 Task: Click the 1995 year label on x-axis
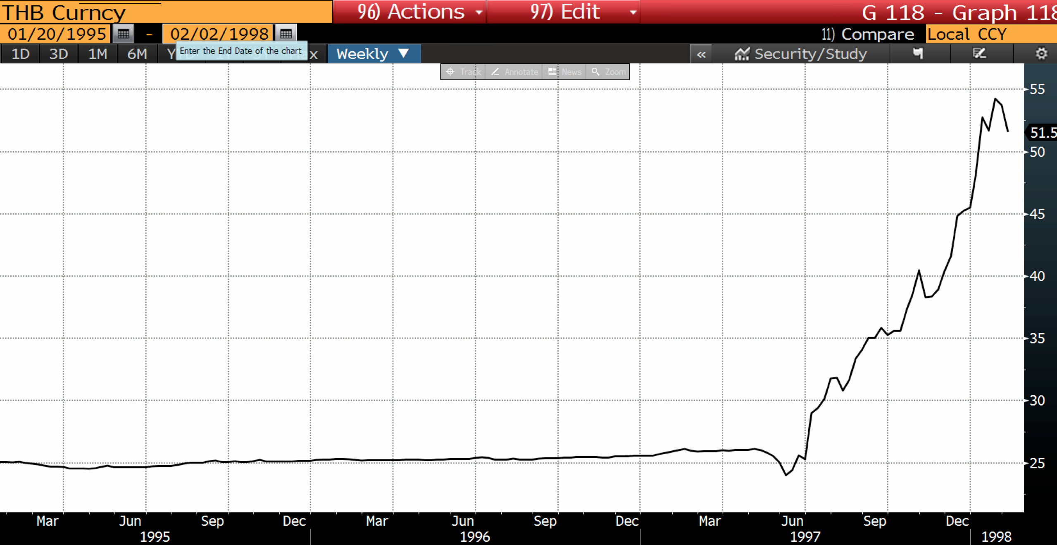[155, 537]
